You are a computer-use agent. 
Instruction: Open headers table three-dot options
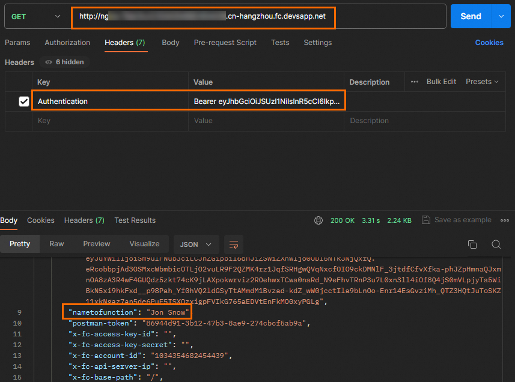(x=415, y=82)
